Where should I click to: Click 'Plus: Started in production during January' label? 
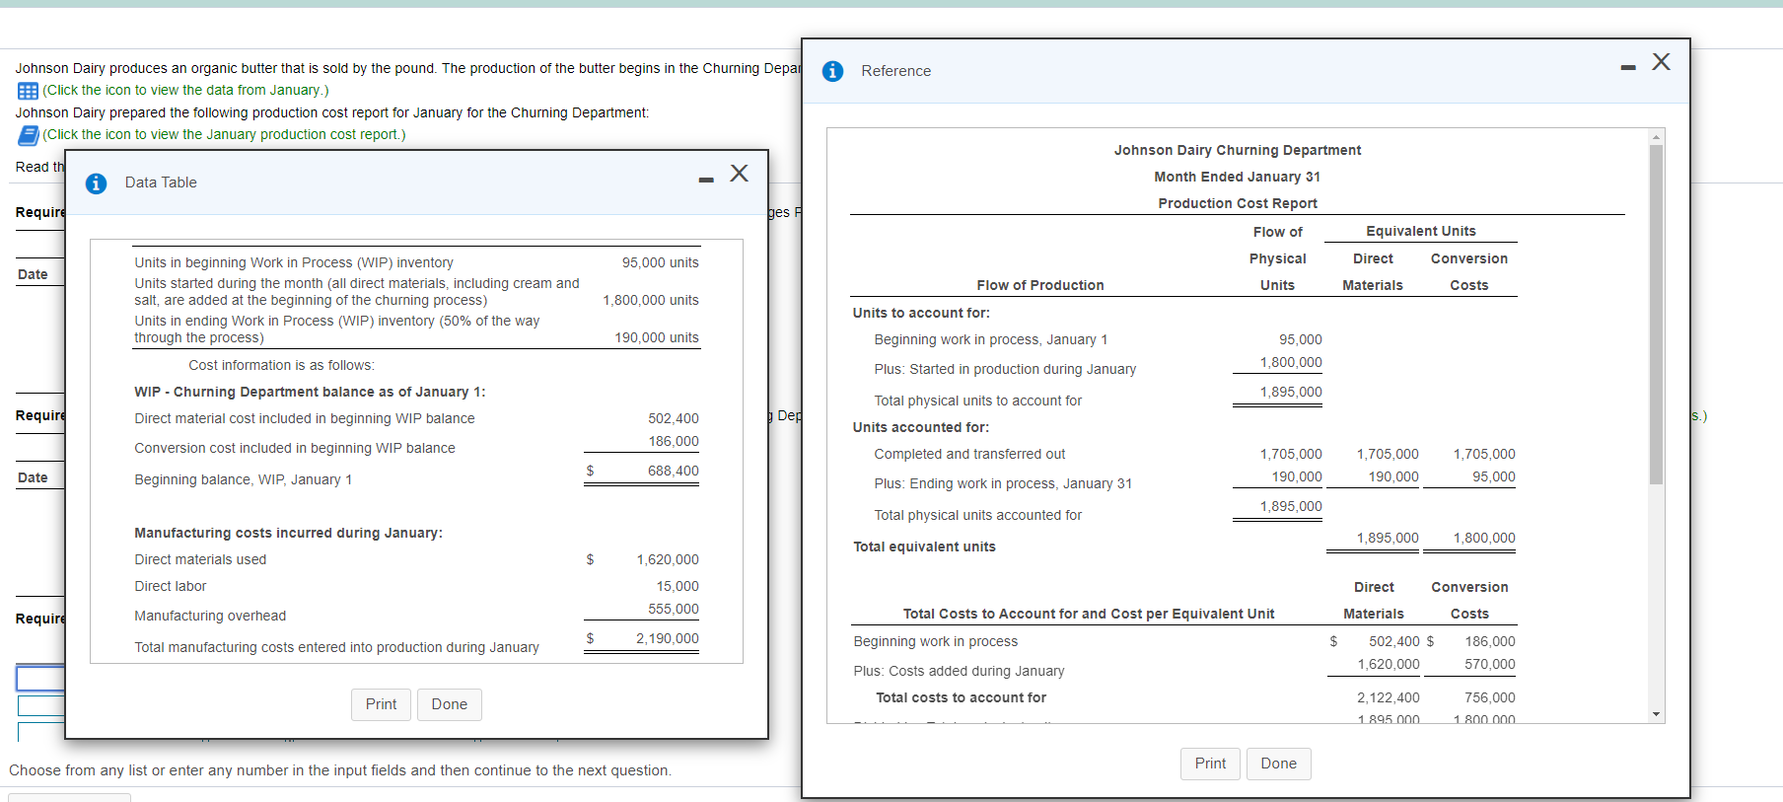tap(1005, 369)
